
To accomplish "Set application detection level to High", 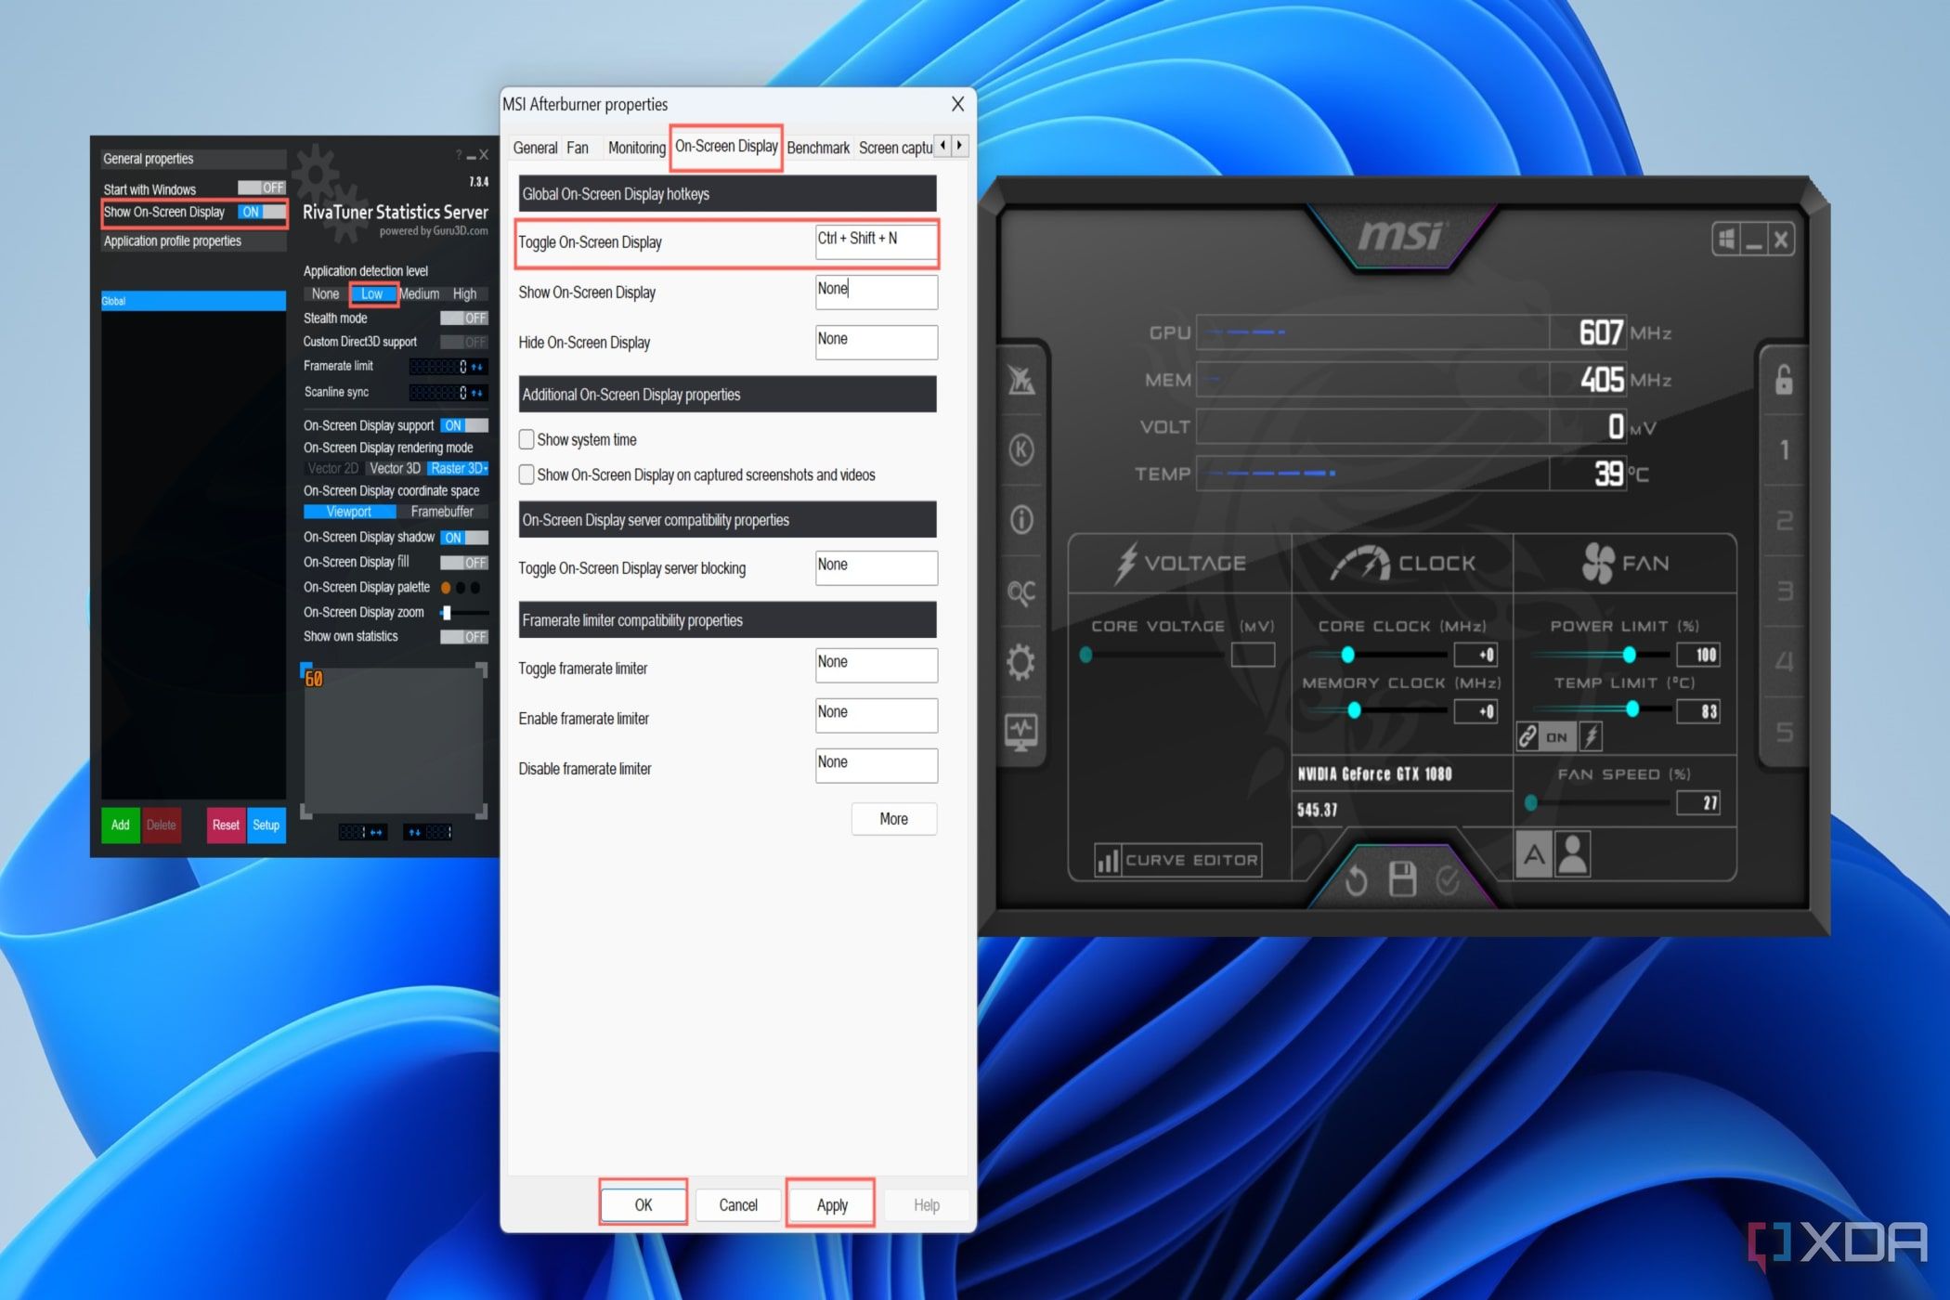I will (x=465, y=293).
